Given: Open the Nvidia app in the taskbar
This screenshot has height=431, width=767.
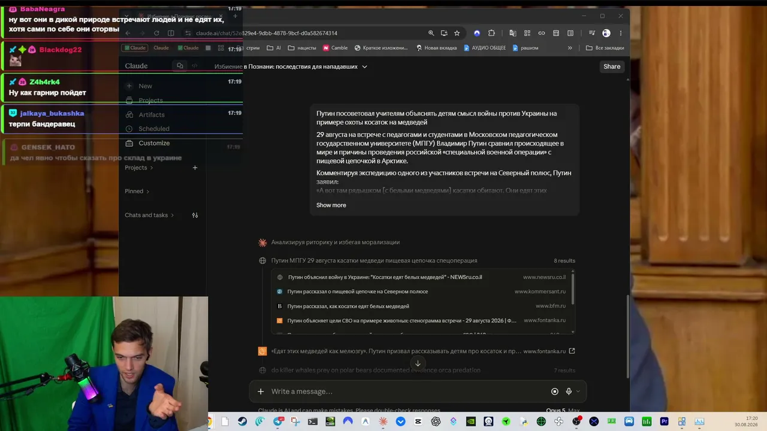Looking at the screenshot, I should point(471,421).
